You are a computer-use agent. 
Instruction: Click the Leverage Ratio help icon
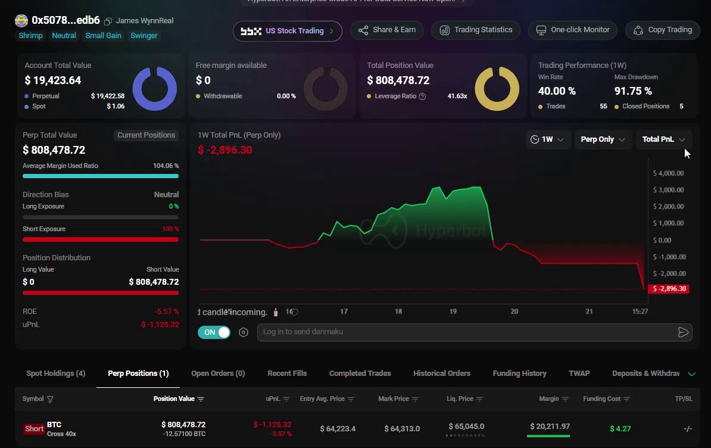(x=422, y=97)
